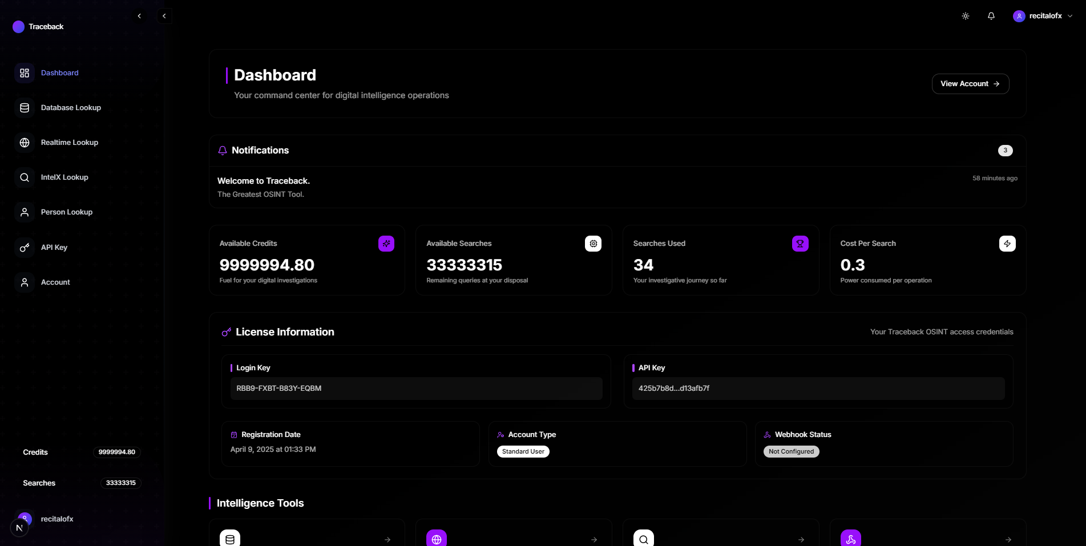The height and width of the screenshot is (546, 1086).
Task: Click the Standard User badge
Action: [x=523, y=452]
